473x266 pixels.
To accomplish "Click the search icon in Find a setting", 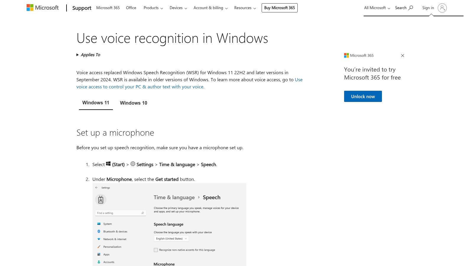I will click(x=142, y=213).
